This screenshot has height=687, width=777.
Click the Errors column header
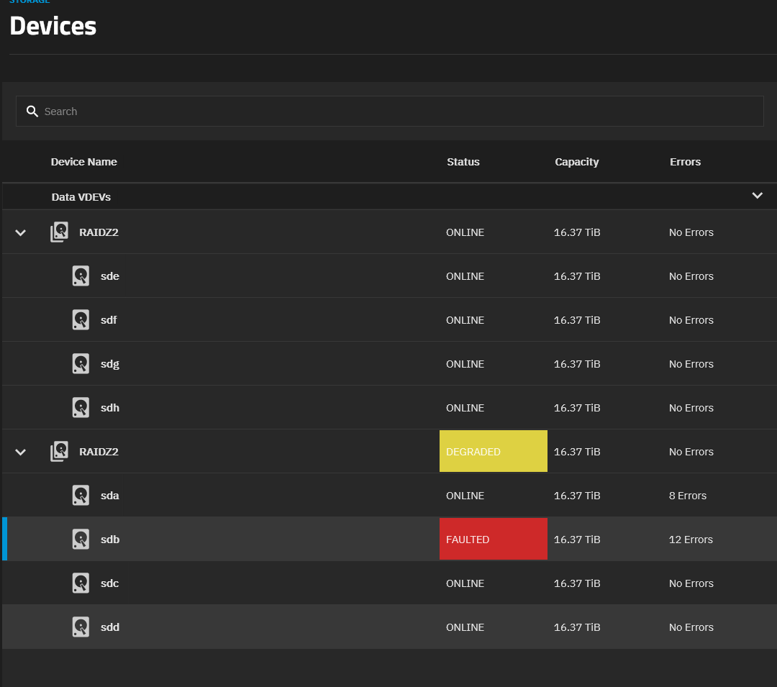point(685,162)
